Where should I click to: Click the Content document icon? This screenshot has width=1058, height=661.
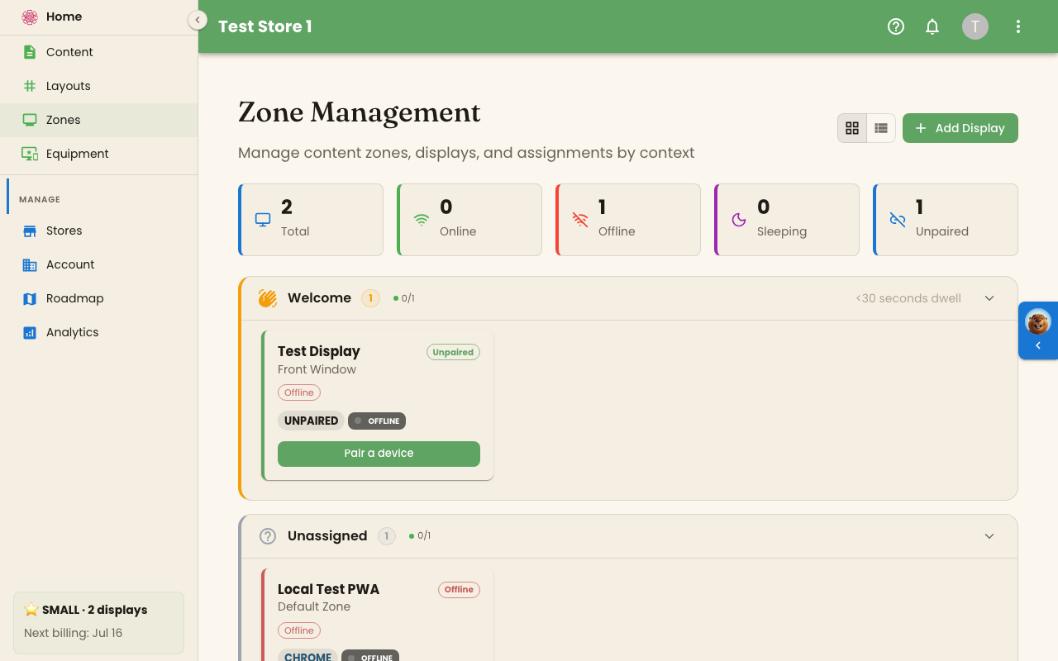click(x=30, y=52)
